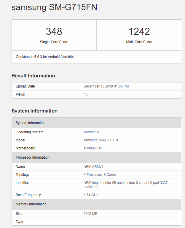Select the multi-core score 1242

point(139,31)
